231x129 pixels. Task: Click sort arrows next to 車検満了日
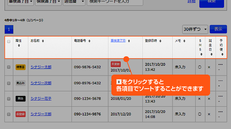(129, 41)
